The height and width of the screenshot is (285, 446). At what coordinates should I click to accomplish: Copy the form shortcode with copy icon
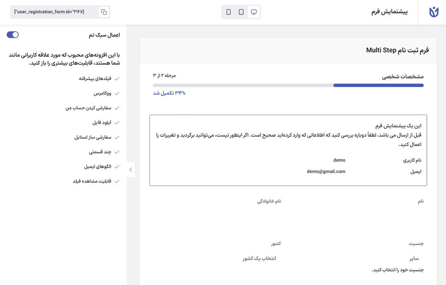[x=103, y=12]
